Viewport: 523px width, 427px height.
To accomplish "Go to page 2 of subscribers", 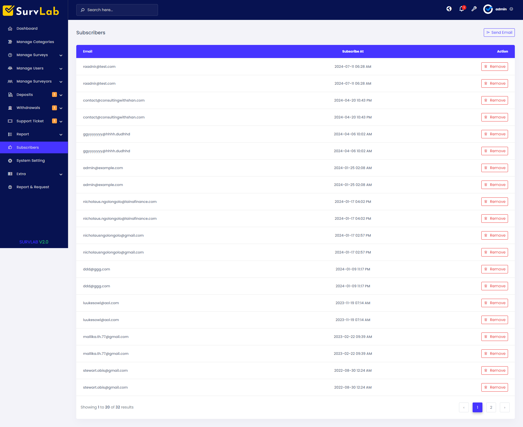I will point(491,407).
